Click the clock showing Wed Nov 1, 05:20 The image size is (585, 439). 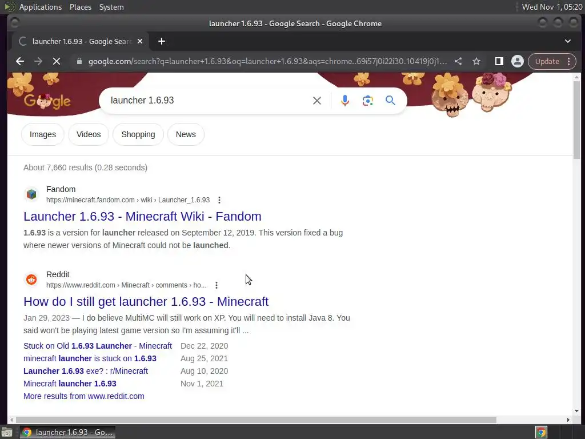(x=552, y=7)
